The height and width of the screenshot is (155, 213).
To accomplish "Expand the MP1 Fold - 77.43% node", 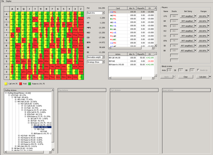I will [x=16, y=99].
